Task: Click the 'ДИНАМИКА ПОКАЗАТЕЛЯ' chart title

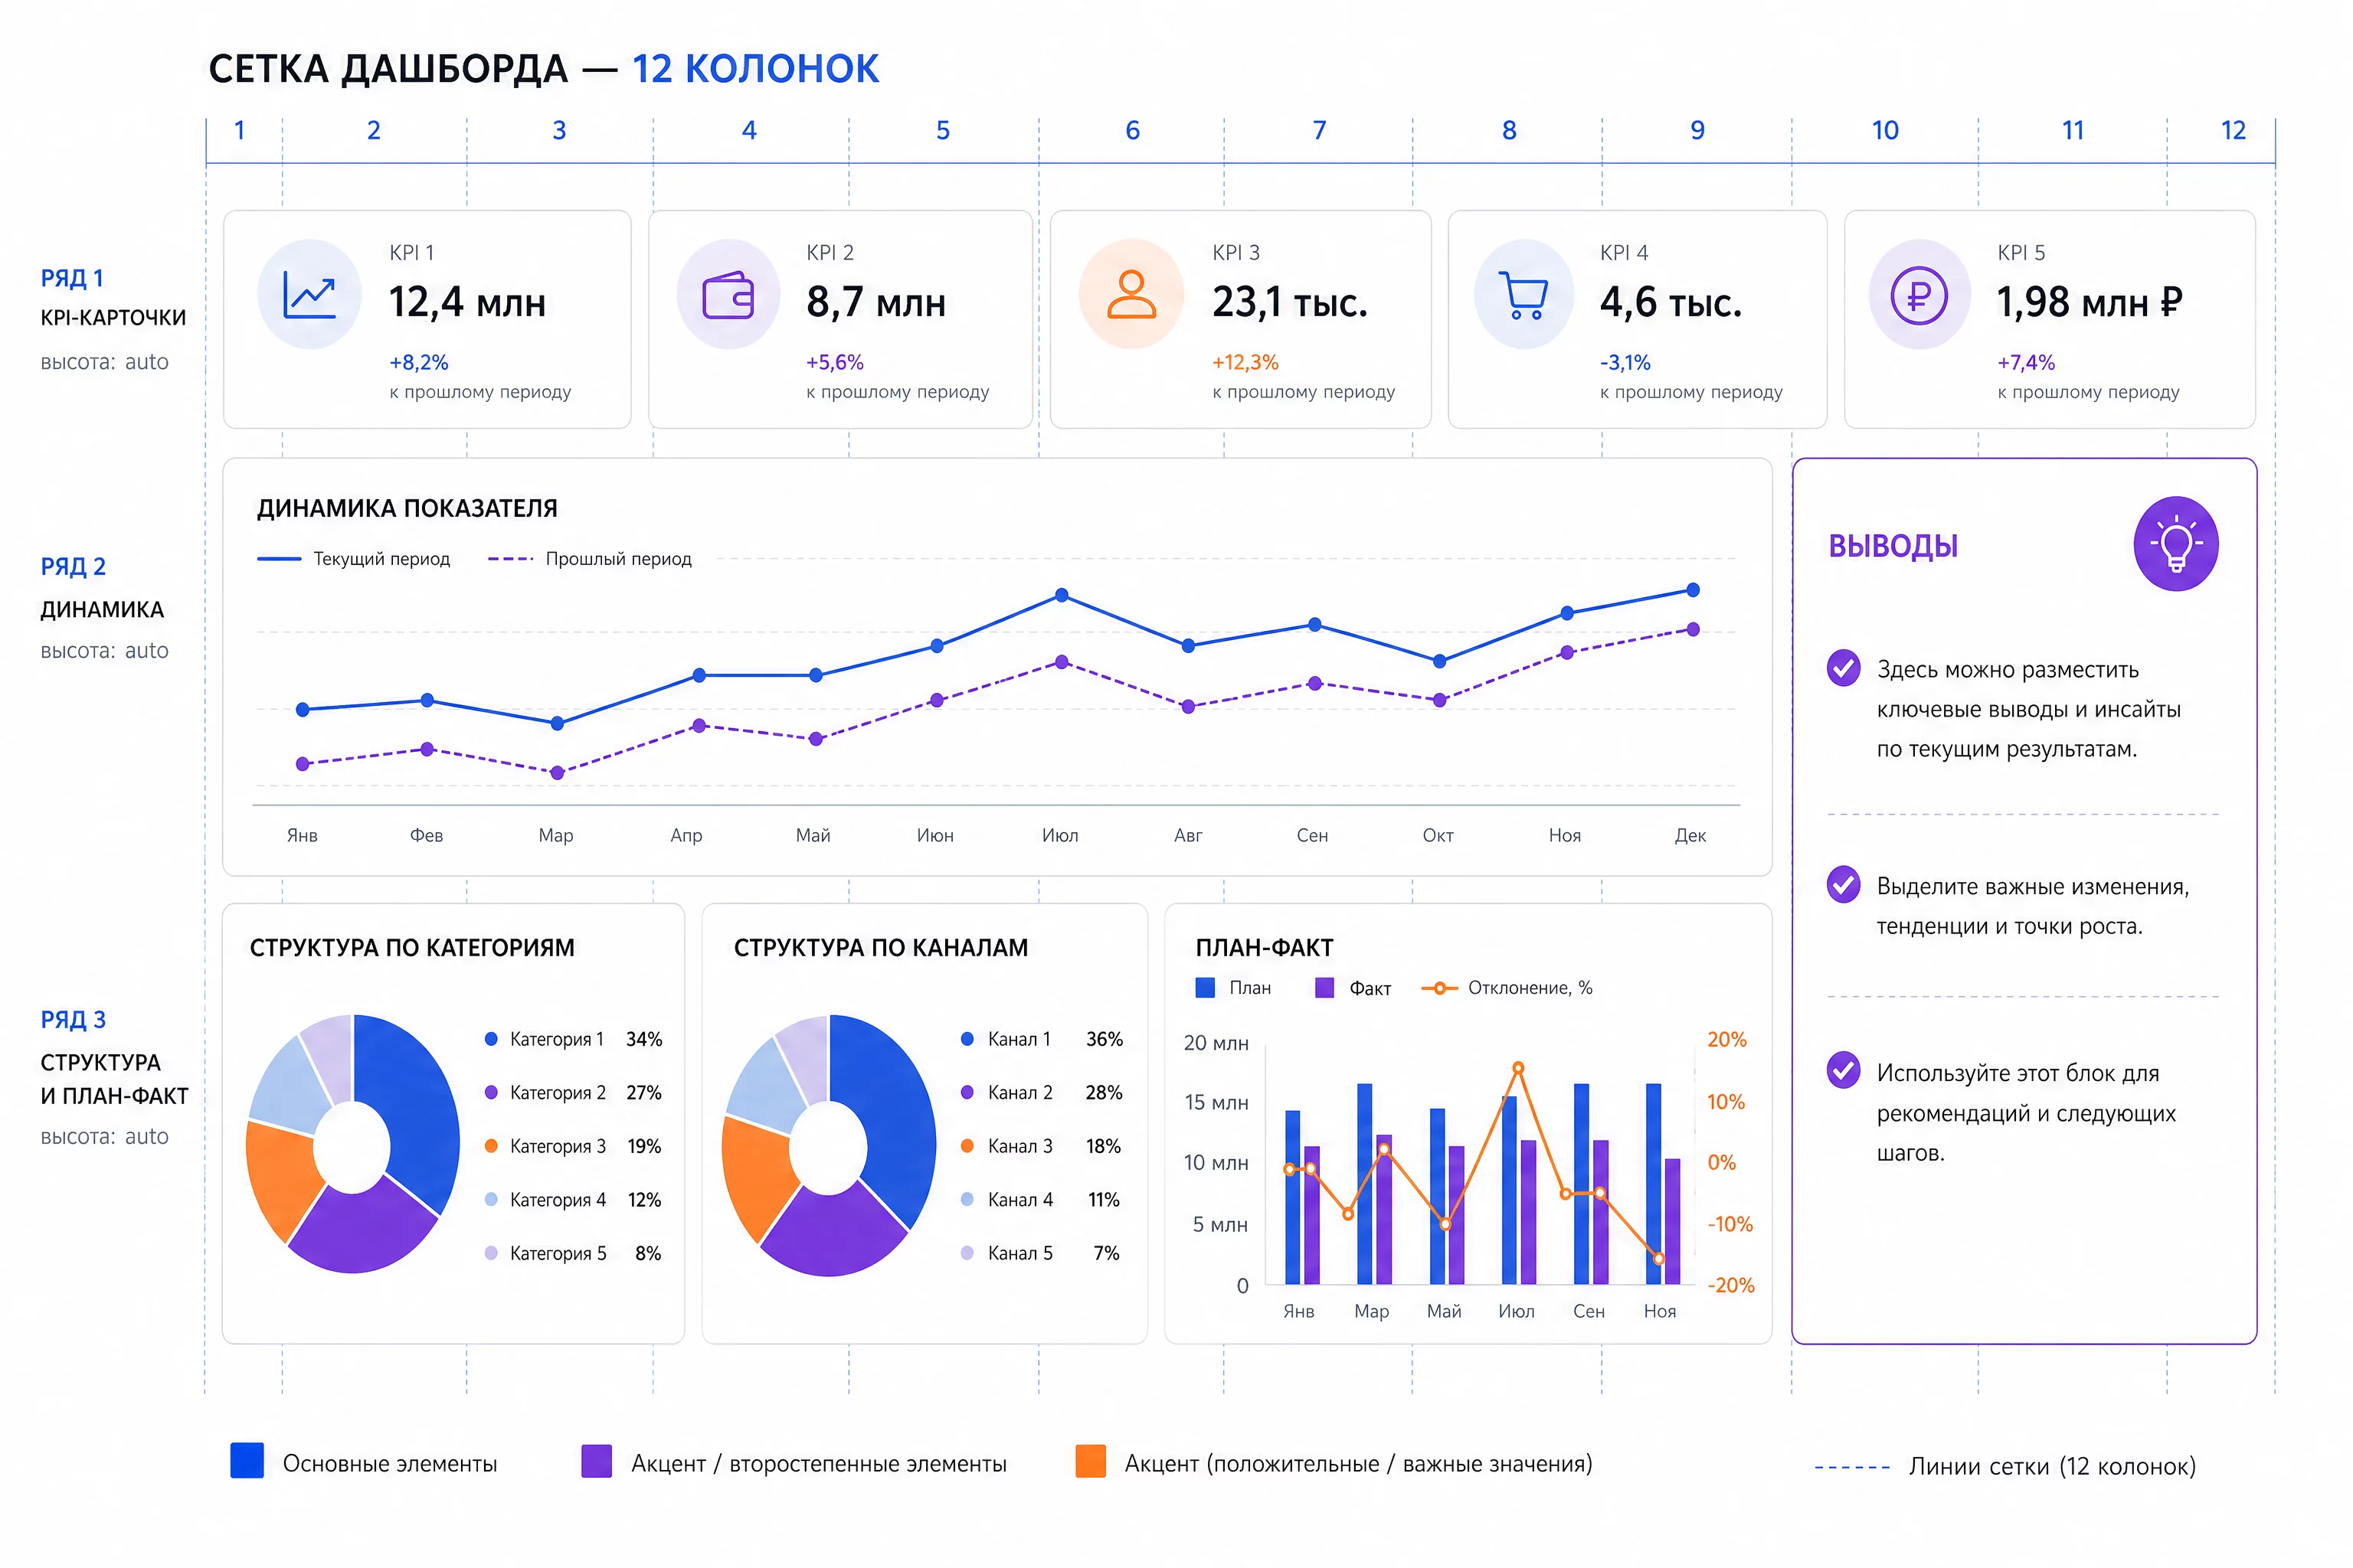Action: coord(407,508)
